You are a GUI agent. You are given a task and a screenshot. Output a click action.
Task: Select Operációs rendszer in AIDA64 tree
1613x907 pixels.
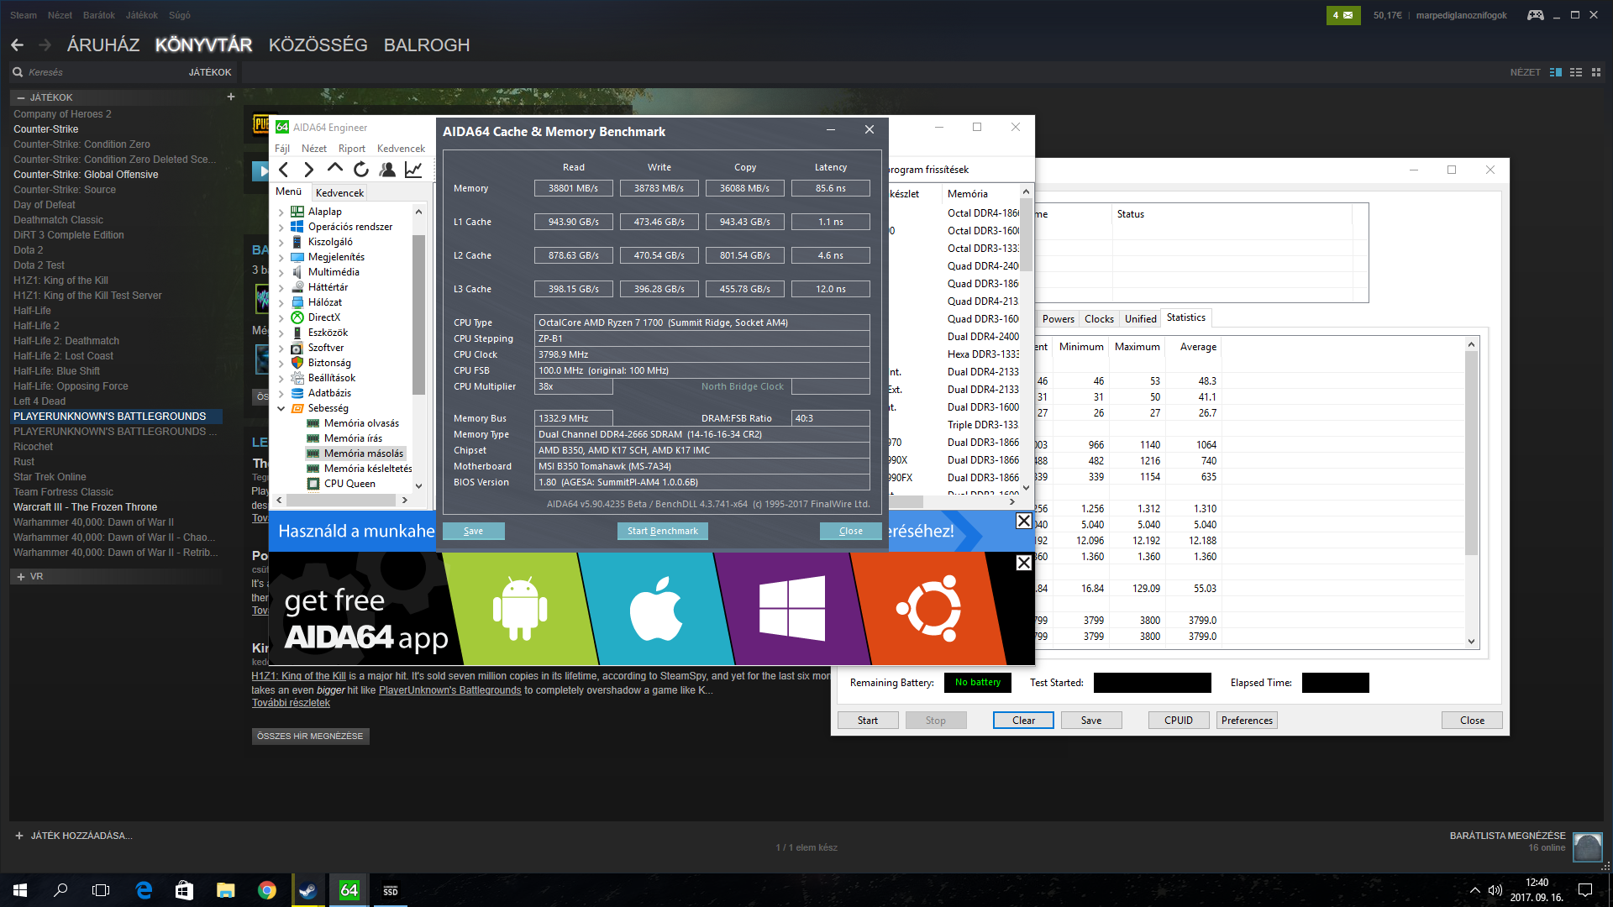[349, 227]
